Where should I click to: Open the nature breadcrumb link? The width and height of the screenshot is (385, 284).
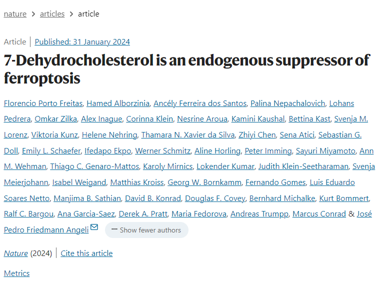(x=15, y=14)
